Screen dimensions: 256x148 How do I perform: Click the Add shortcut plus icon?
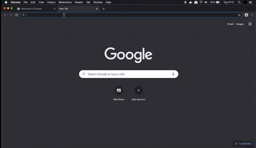point(139,91)
